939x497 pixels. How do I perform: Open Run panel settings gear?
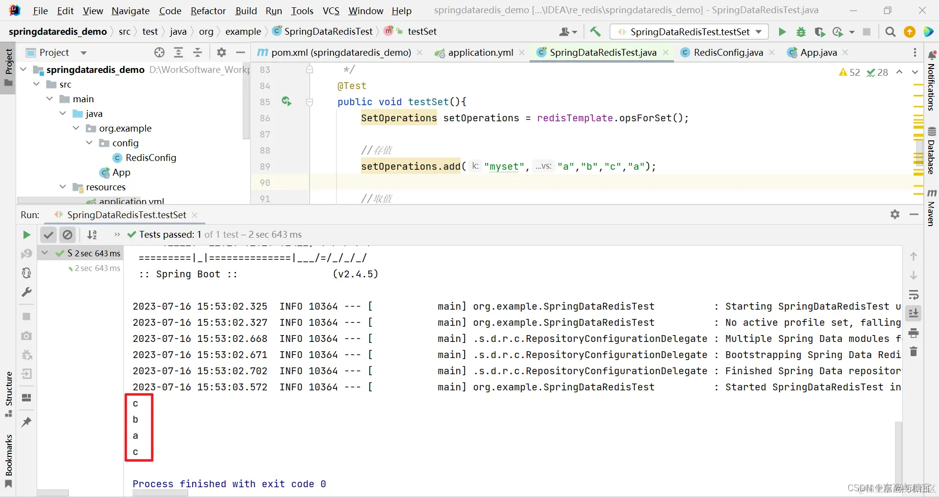pyautogui.click(x=895, y=214)
